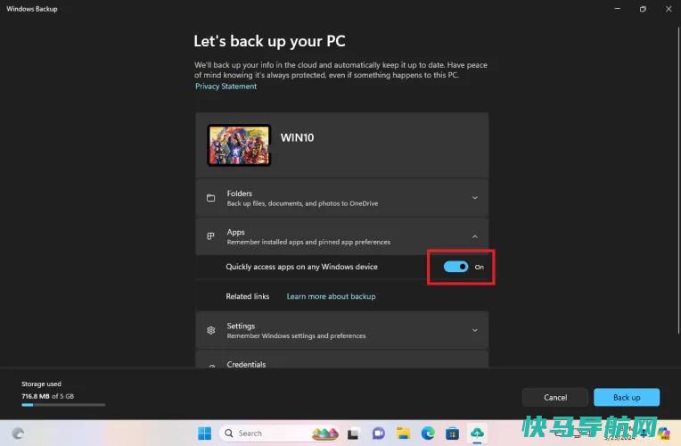
Task: Open Microsoft Store from the taskbar
Action: point(452,434)
